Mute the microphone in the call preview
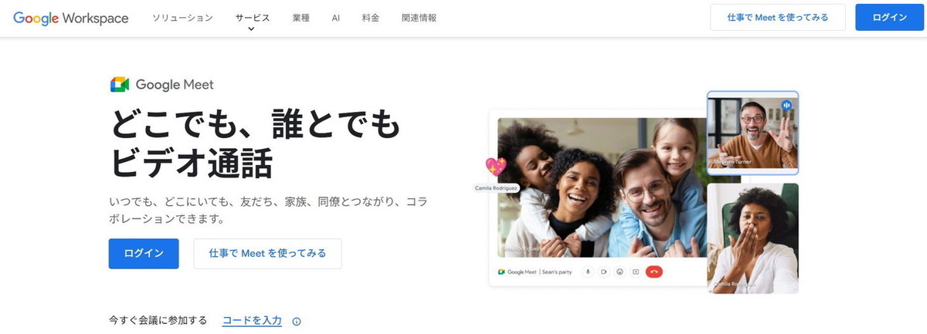927x334 pixels. [x=588, y=272]
